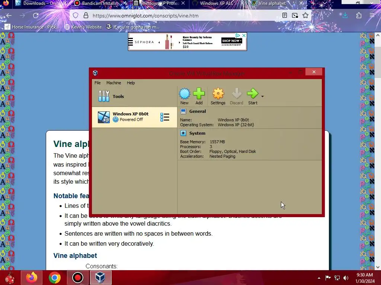The width and height of the screenshot is (381, 285).
Task: Open picture-in-picture icon in address bar
Action: [295, 16]
